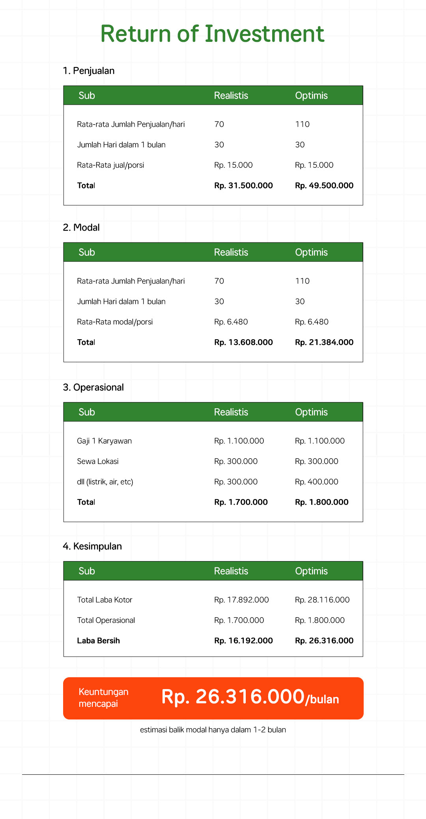Click the "estimasi balik modal" caption text
Image resolution: width=426 pixels, height=819 pixels.
click(x=213, y=730)
